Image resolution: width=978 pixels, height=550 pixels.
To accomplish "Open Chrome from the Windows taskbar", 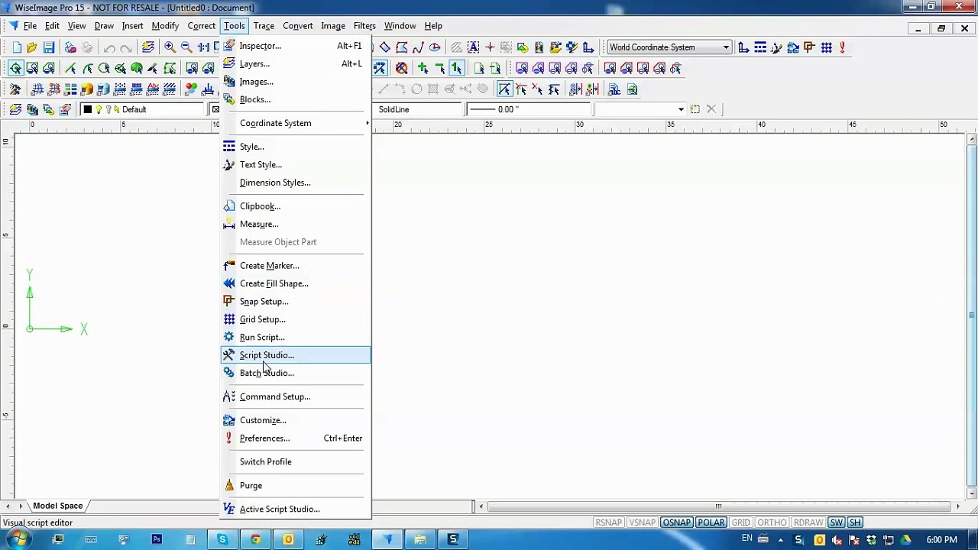I will pyautogui.click(x=255, y=540).
